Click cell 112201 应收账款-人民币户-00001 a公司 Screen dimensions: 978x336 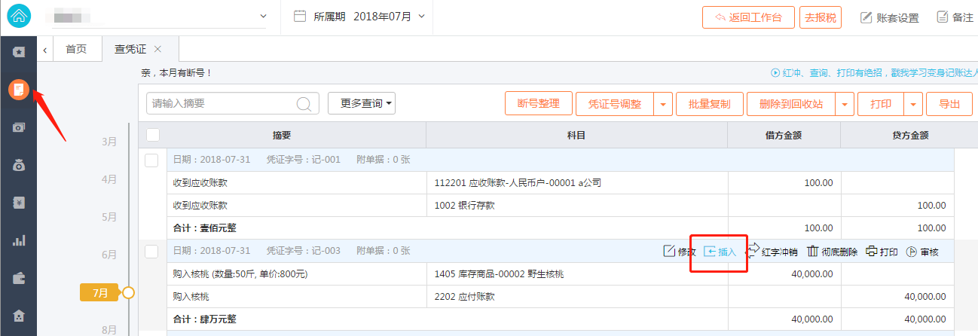coord(578,183)
